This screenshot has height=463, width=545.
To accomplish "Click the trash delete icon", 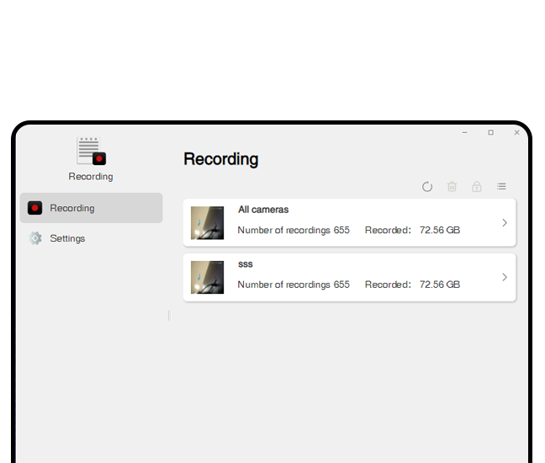I will 452,187.
